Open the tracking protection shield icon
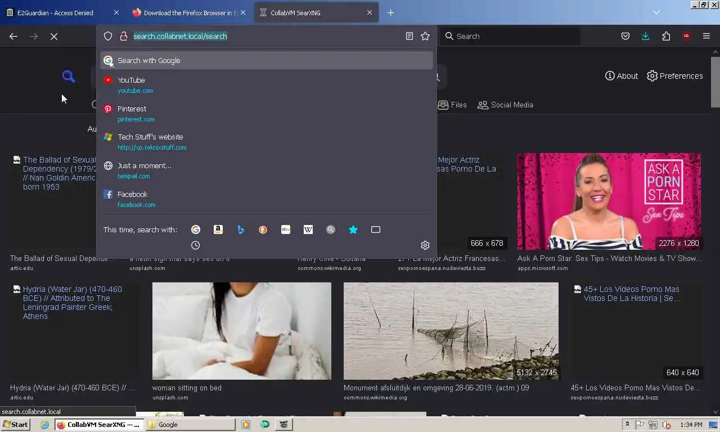 click(x=108, y=36)
